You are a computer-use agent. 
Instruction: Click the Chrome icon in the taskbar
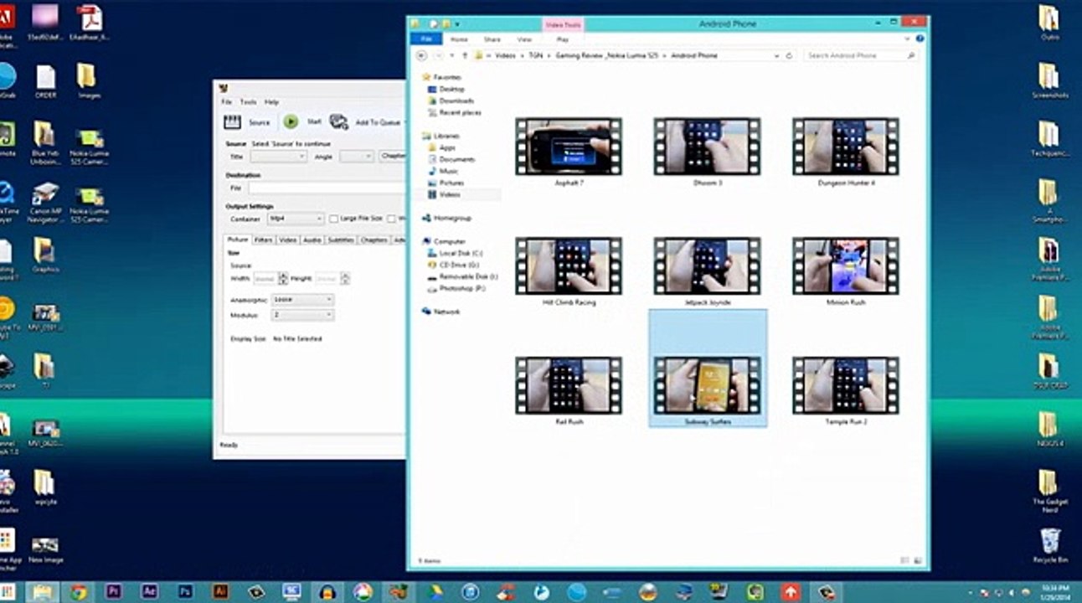tap(79, 592)
